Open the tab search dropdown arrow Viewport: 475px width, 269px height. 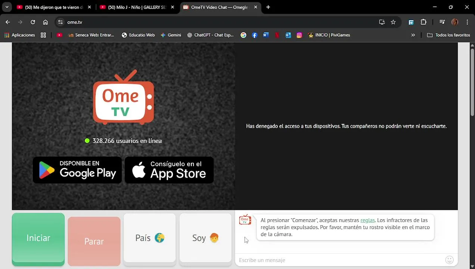[x=7, y=7]
